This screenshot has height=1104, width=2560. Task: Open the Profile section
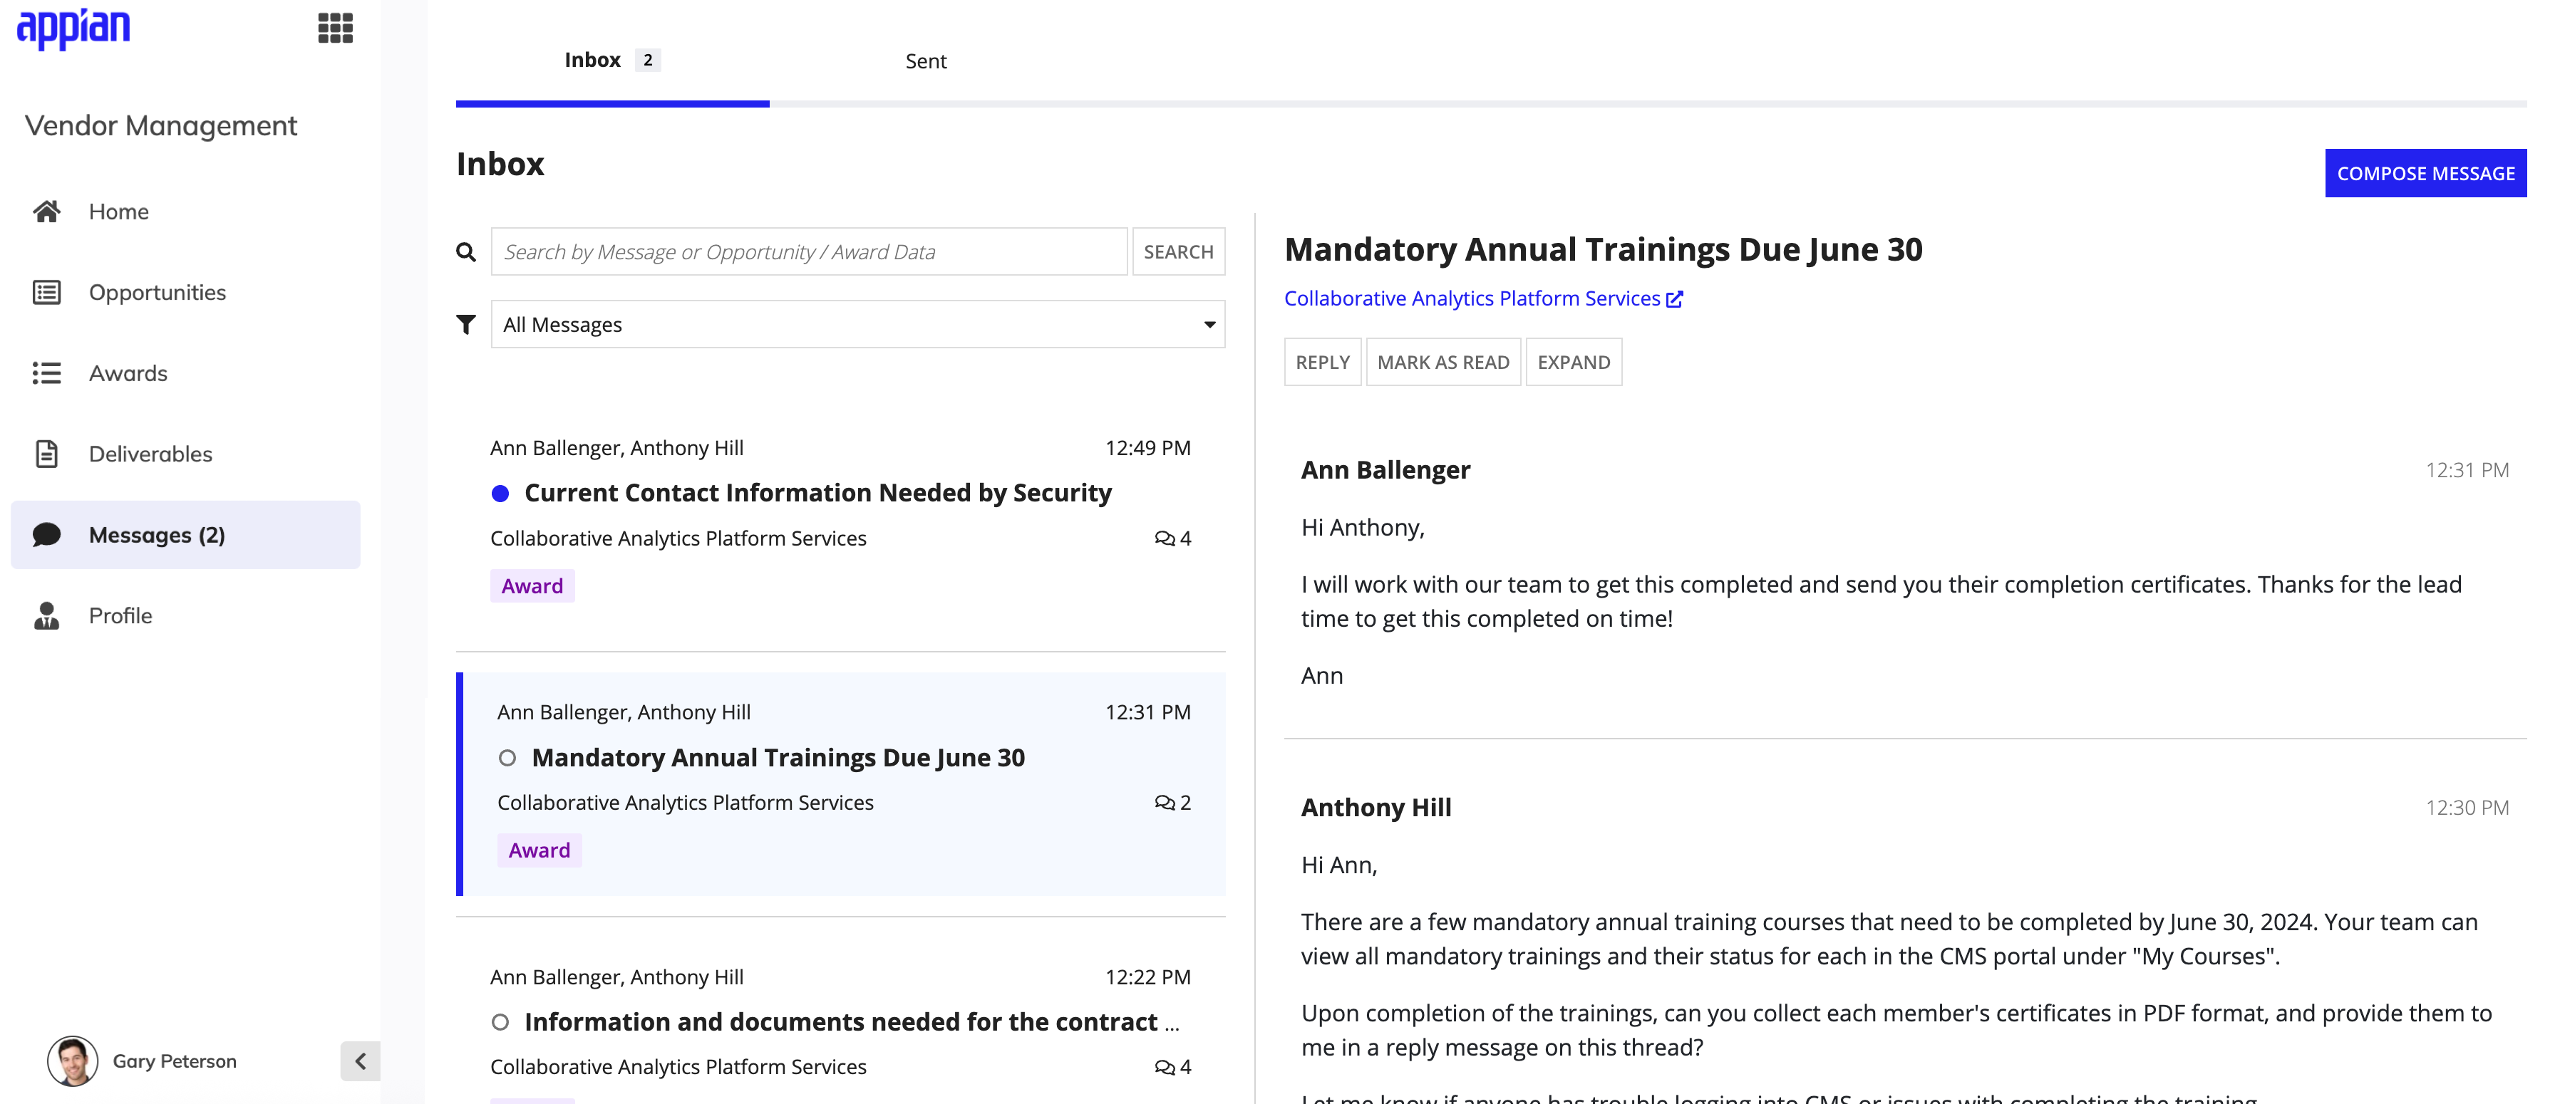120,615
